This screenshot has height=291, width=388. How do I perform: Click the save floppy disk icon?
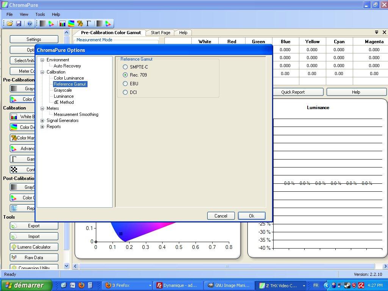(19, 23)
